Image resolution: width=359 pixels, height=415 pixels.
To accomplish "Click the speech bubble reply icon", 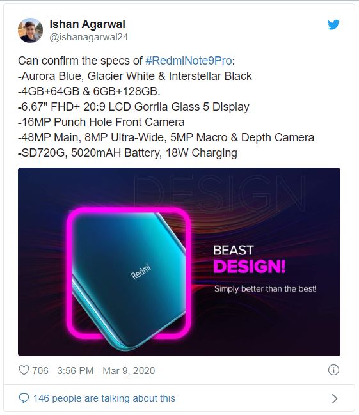I will [24, 398].
